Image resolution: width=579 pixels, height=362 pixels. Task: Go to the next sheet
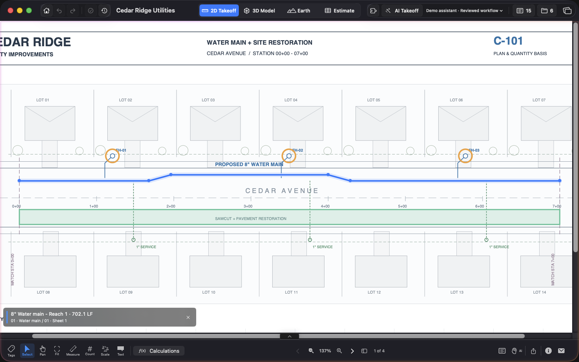pyautogui.click(x=352, y=351)
